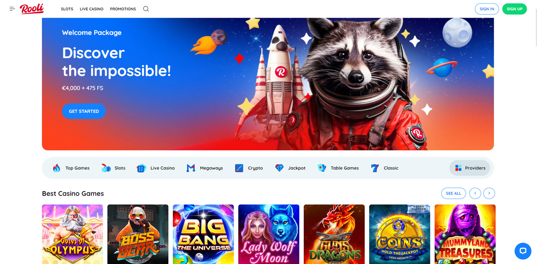Advance the carousel with the right arrow

tap(489, 193)
